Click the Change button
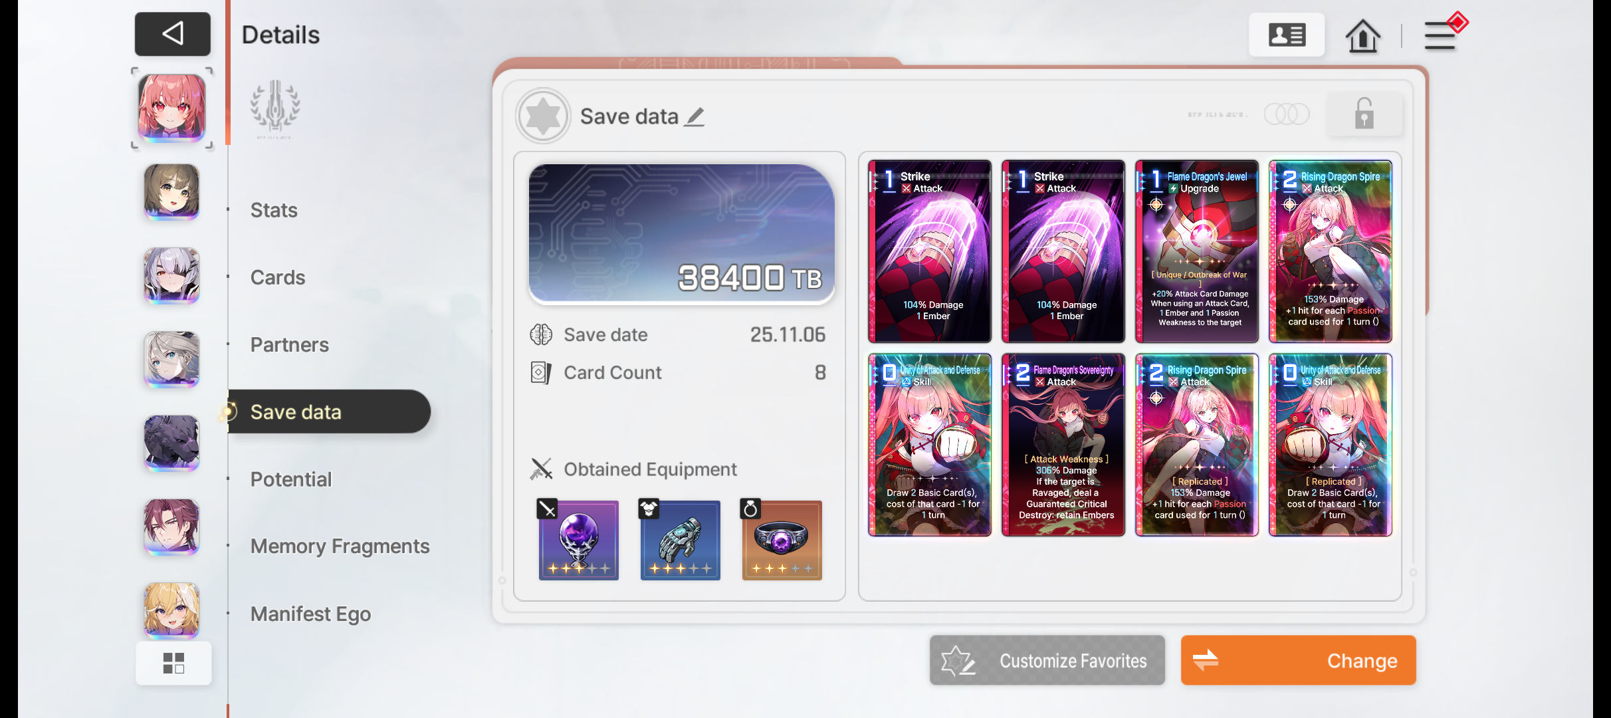 (x=1298, y=660)
